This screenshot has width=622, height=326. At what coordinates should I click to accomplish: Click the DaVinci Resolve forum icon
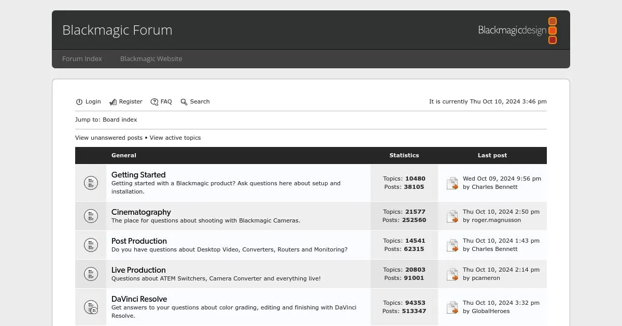91,307
